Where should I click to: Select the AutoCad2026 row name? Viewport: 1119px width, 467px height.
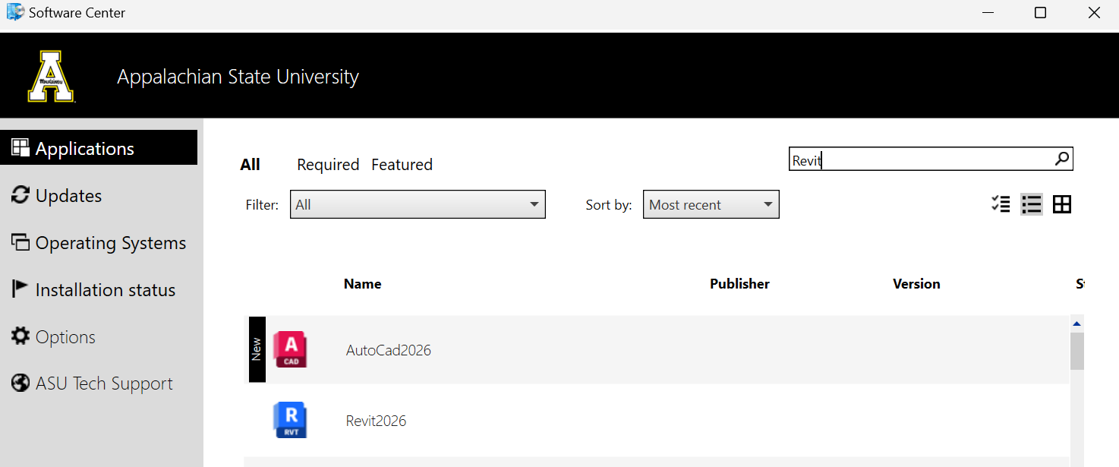coord(389,350)
